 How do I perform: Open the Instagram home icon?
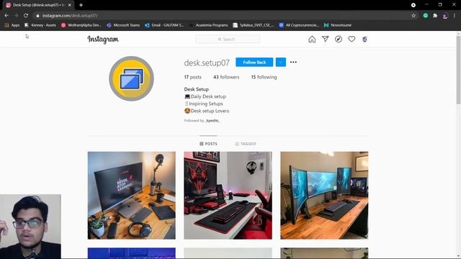312,39
